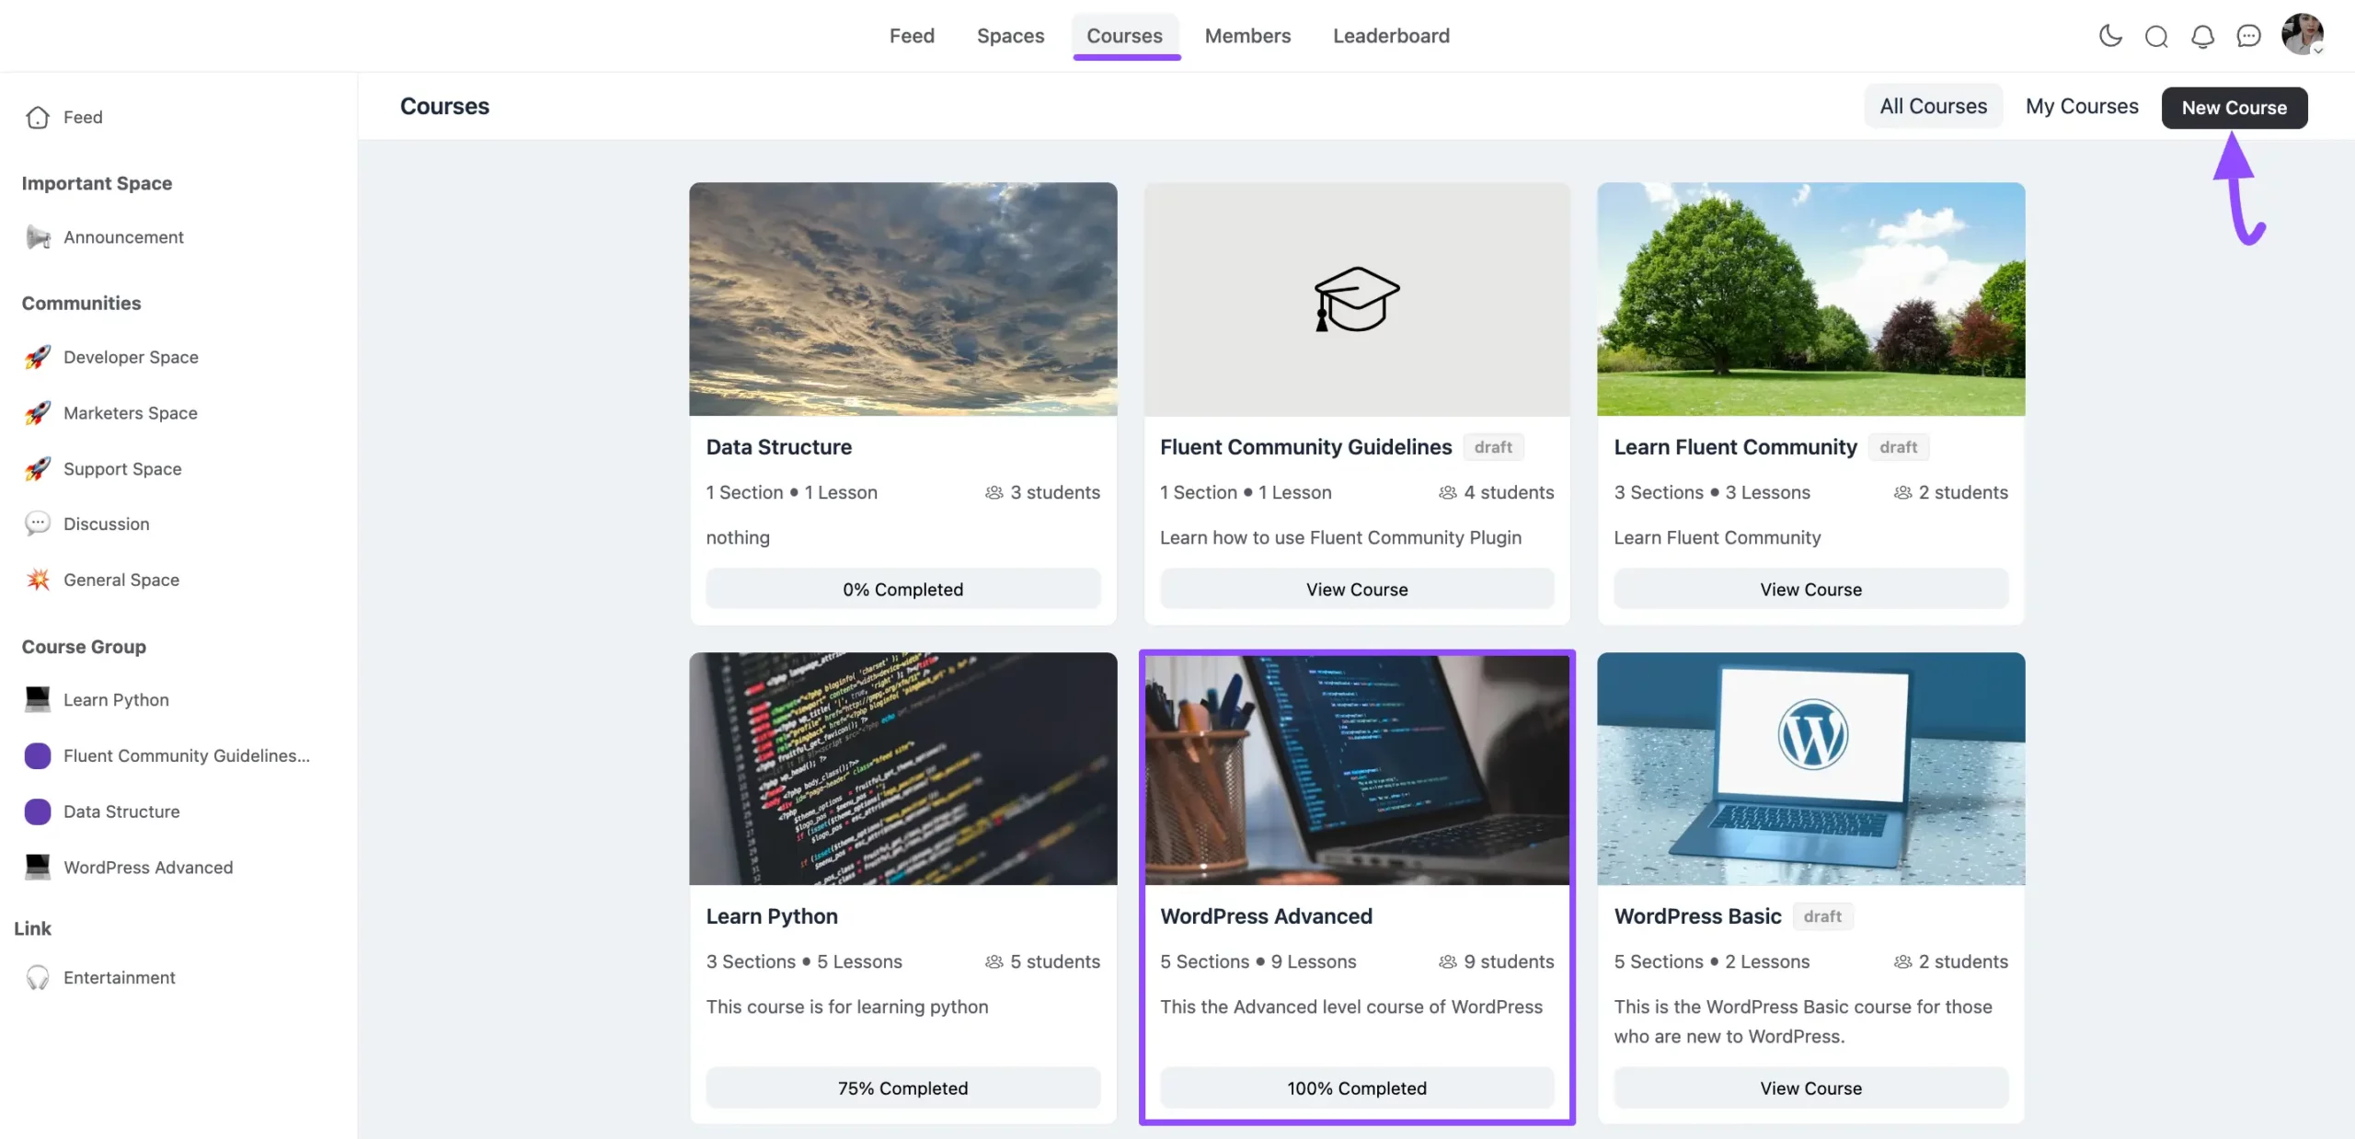This screenshot has height=1139, width=2355.
Task: Open the Announcement space link
Action: [x=123, y=237]
